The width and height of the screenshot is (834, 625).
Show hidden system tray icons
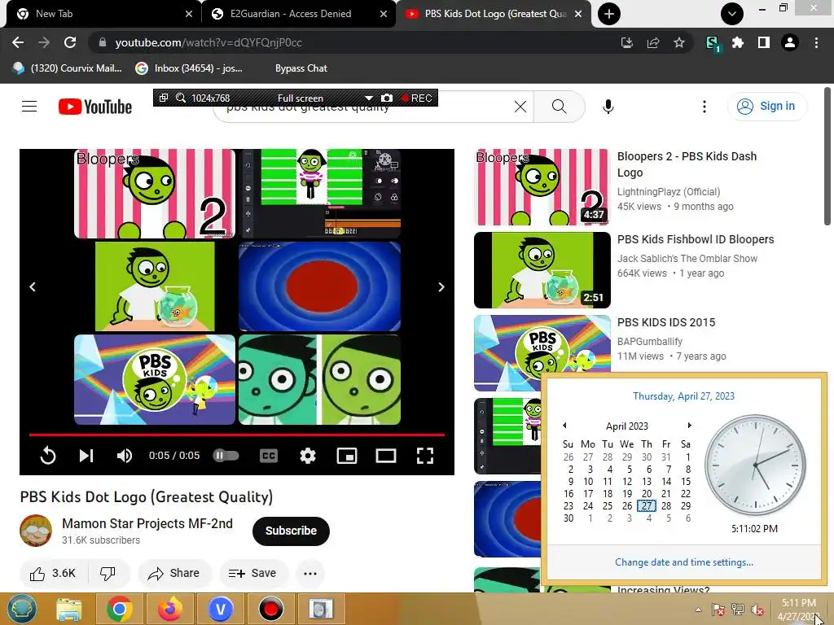(698, 610)
